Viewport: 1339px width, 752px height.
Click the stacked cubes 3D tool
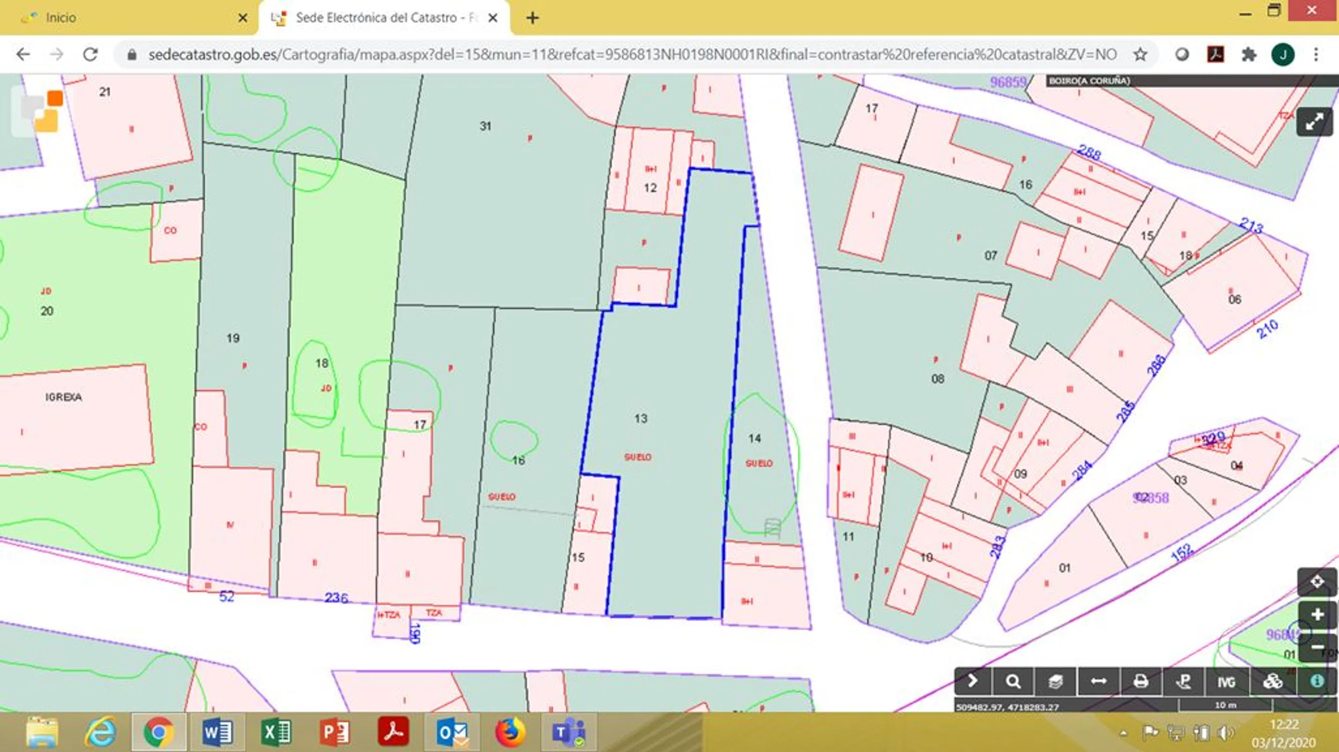coord(1272,681)
